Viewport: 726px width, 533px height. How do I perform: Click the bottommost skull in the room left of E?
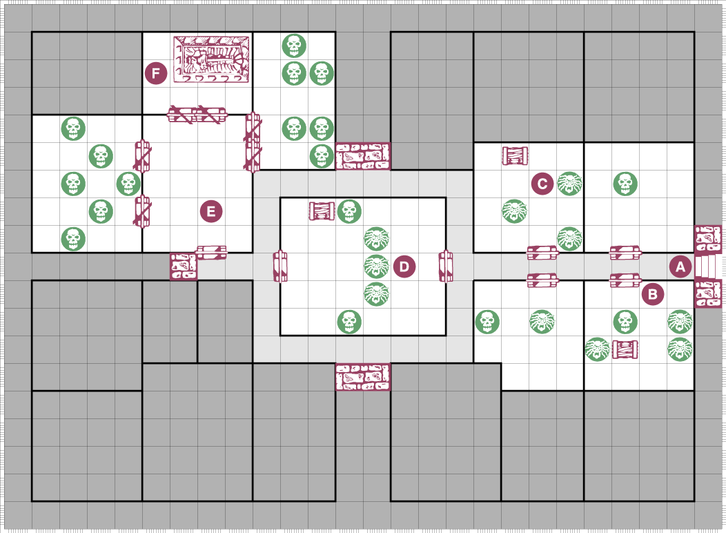pyautogui.click(x=73, y=239)
